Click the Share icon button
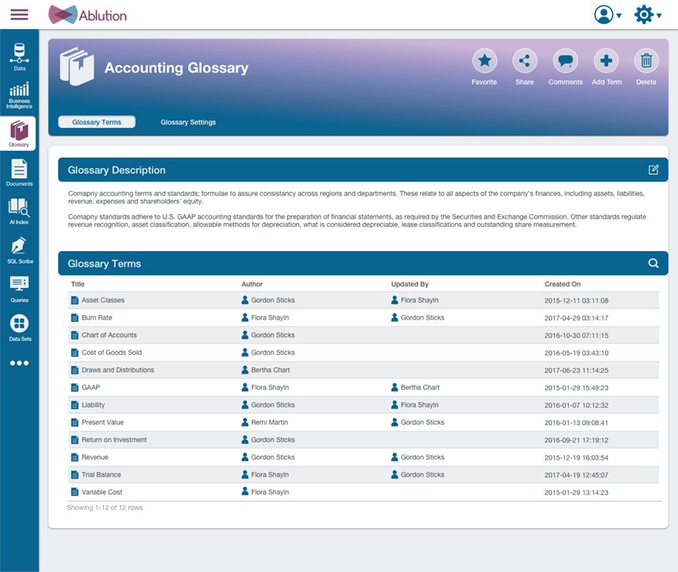 (524, 60)
